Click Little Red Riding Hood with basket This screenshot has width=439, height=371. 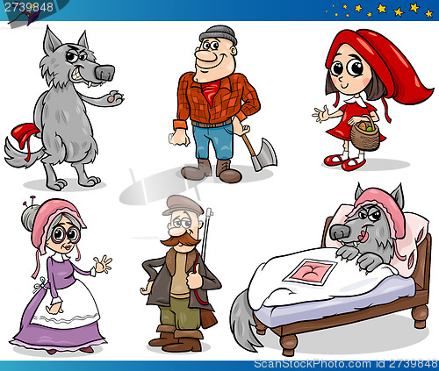tap(373, 99)
